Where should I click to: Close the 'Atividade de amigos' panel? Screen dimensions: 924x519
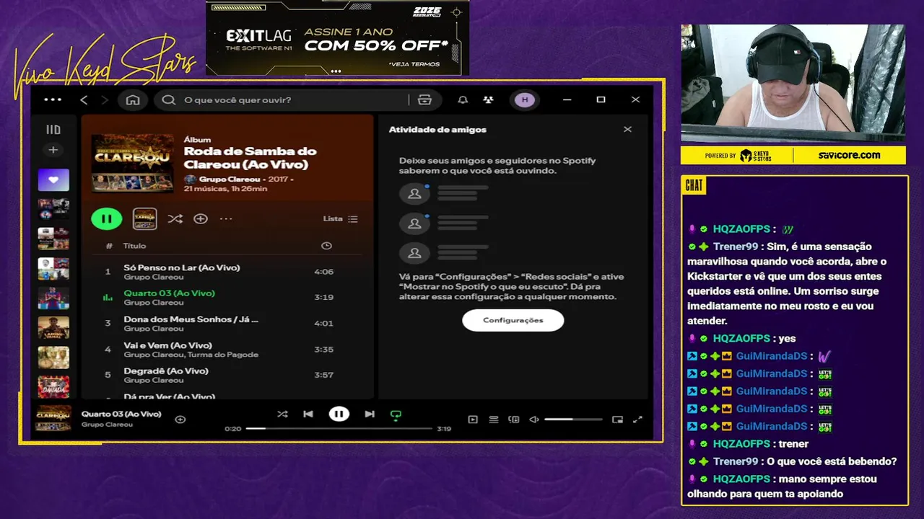(x=627, y=130)
